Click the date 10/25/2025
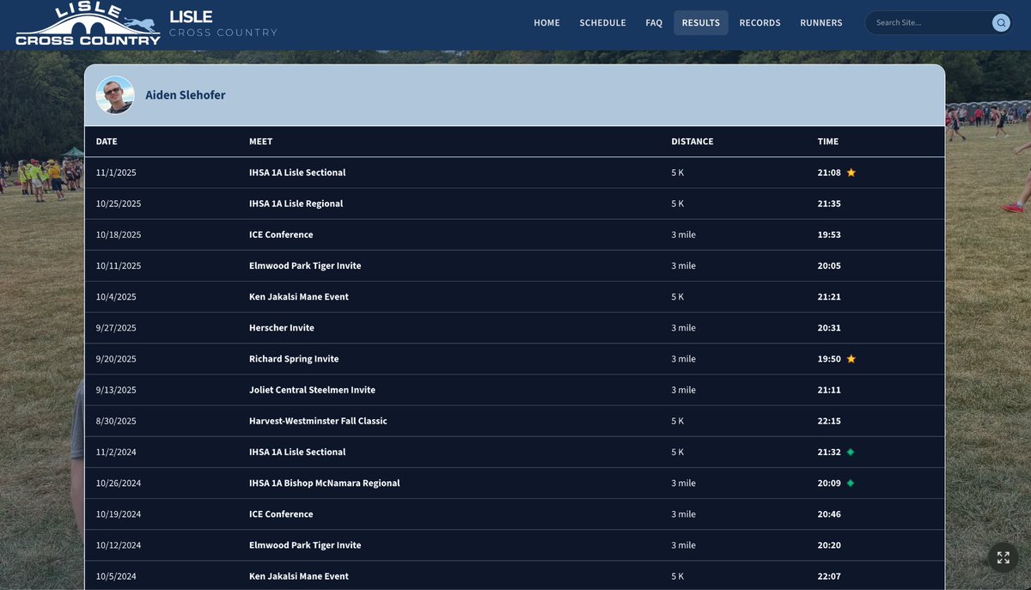This screenshot has width=1031, height=590. point(119,204)
